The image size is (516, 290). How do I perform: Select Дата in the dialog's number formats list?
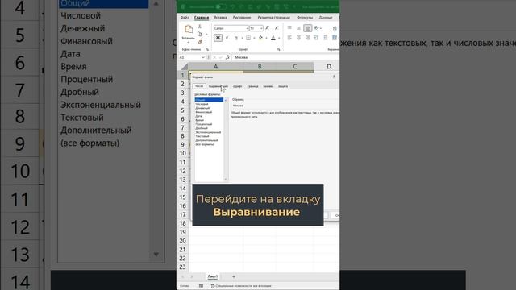click(198, 116)
